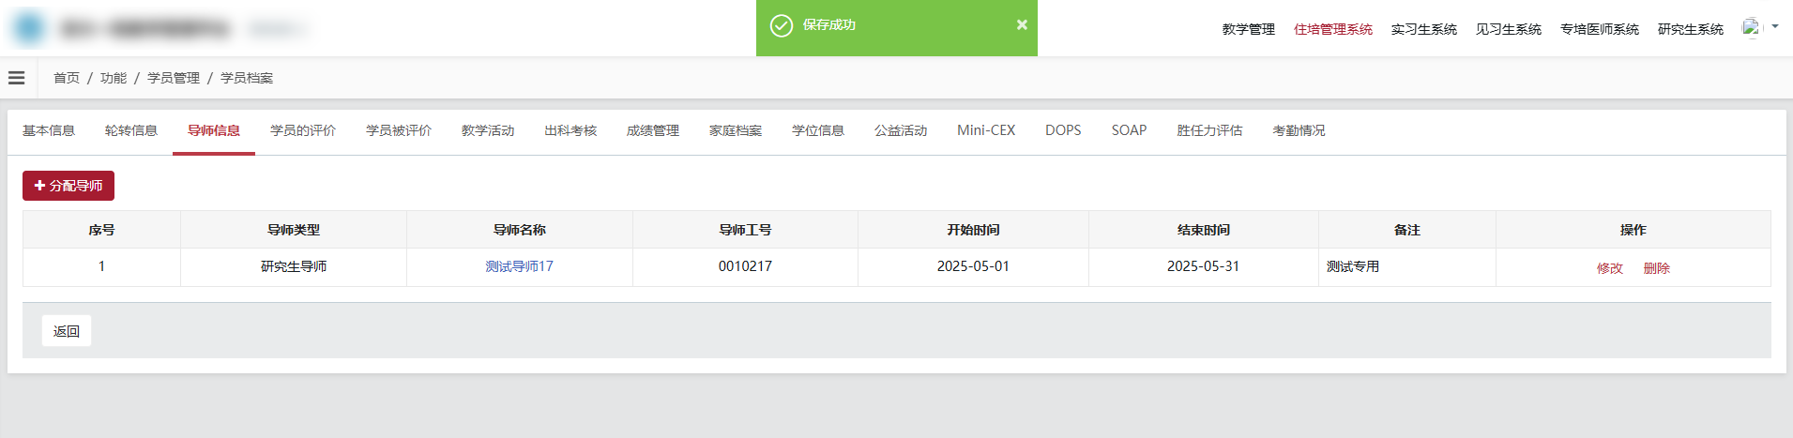Switch to the 基本信息 tab
Viewport: 1793px width, 438px height.
(x=49, y=130)
